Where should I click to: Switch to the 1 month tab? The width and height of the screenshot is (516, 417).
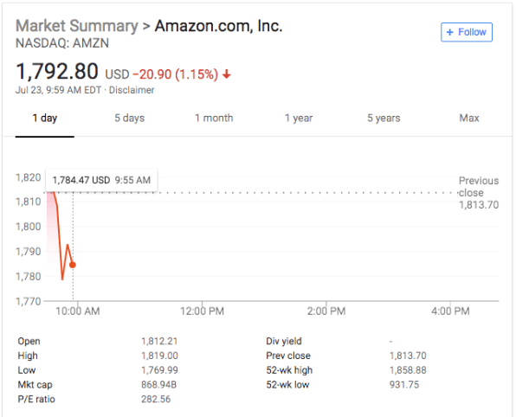pyautogui.click(x=214, y=118)
